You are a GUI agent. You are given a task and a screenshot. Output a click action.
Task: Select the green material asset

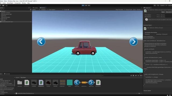(x=70, y=82)
